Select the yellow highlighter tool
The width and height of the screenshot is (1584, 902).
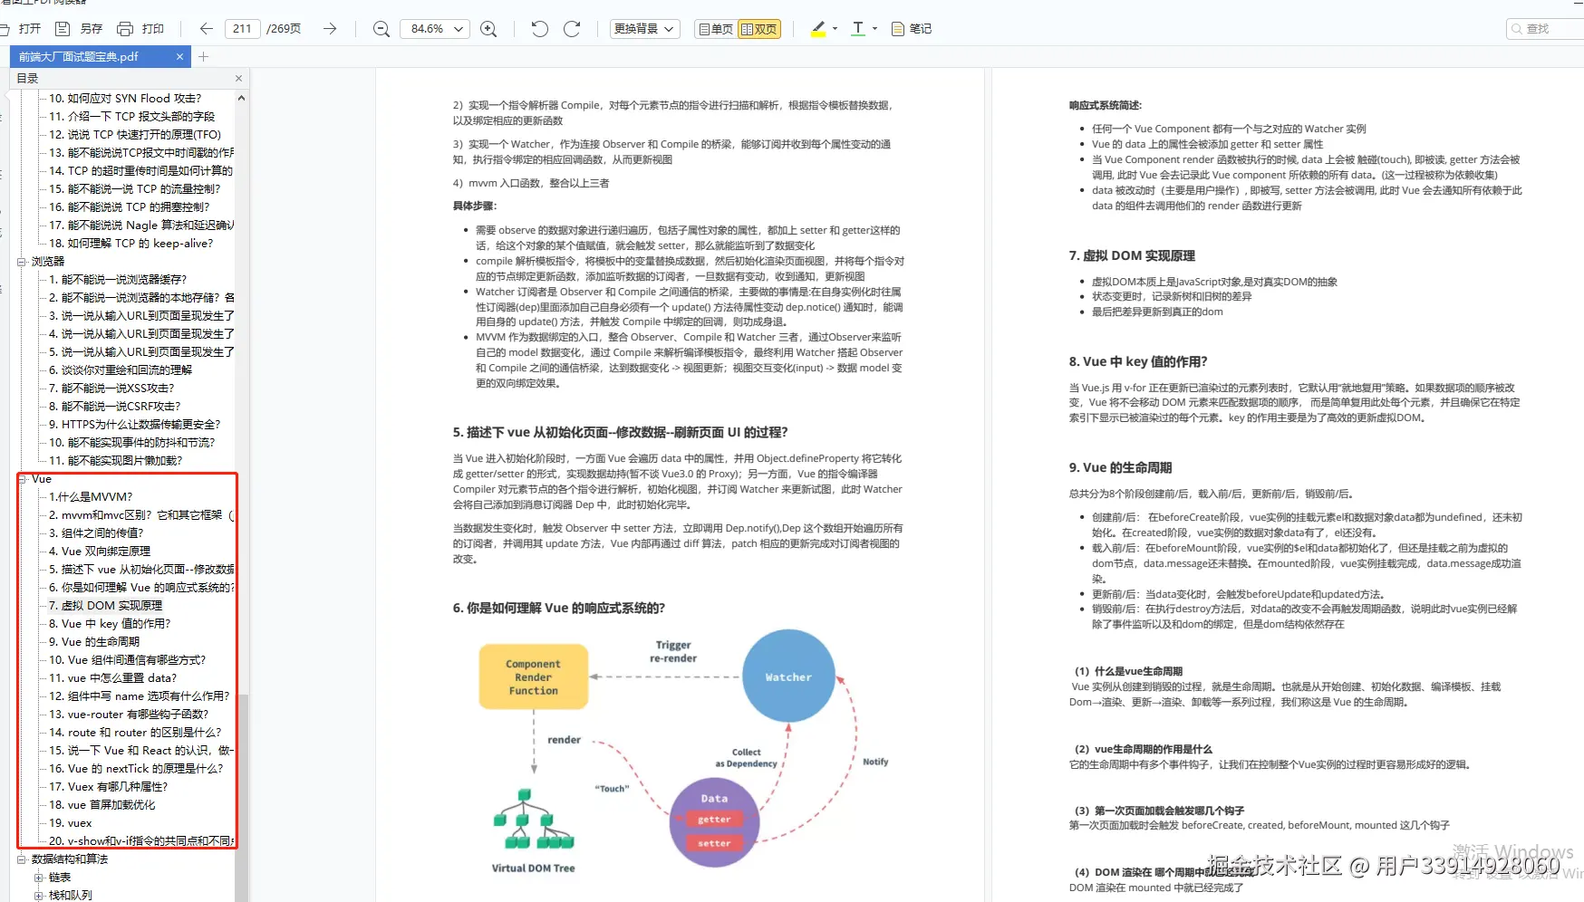click(818, 29)
